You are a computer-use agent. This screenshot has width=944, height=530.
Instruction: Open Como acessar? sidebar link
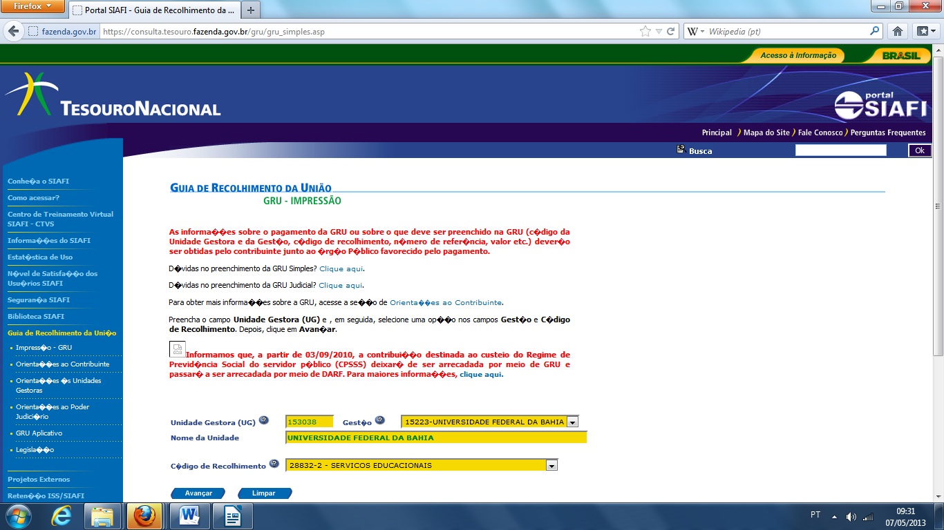(x=33, y=198)
